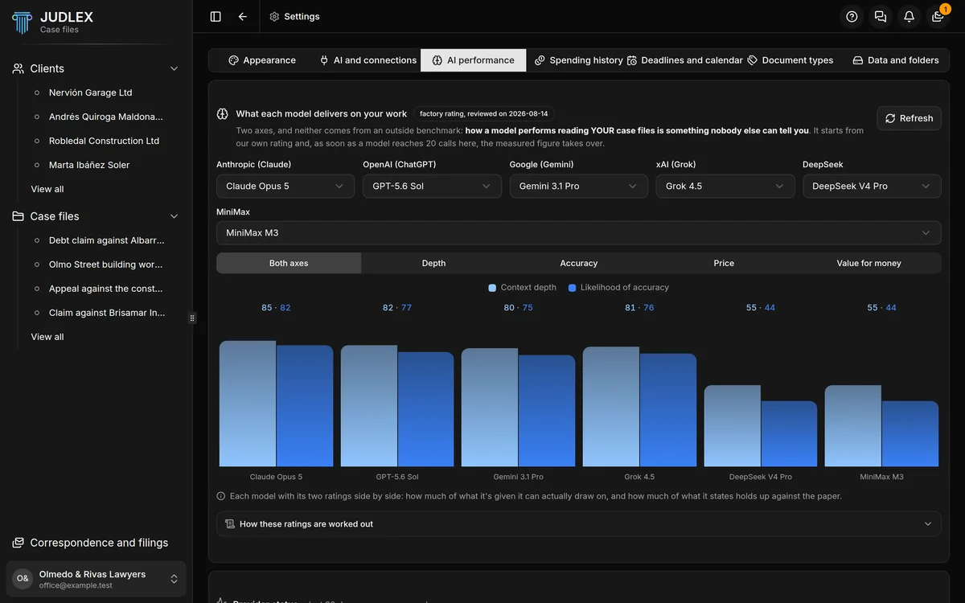Click the factory rating reviewed badge
The image size is (965, 603).
tap(484, 114)
